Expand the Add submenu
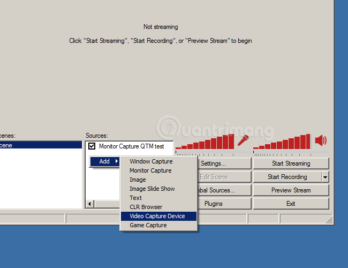This screenshot has height=268, width=348. click(x=104, y=161)
